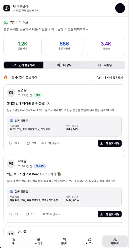Screen dimensions: 129x248
Task: Open AI 코치 from the bottom navigation
Action: coord(90,241)
